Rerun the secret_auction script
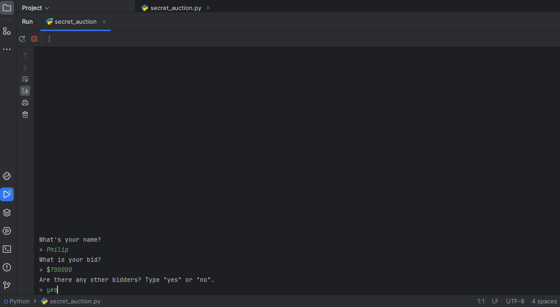 coord(22,39)
